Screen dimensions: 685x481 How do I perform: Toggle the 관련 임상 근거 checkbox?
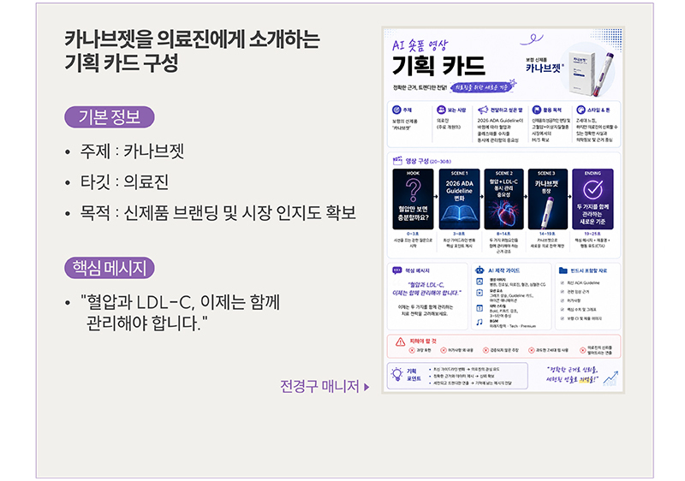563,292
